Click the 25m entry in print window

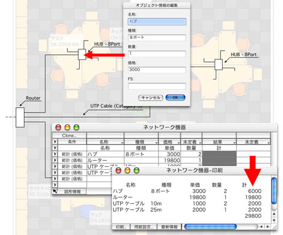156,210
